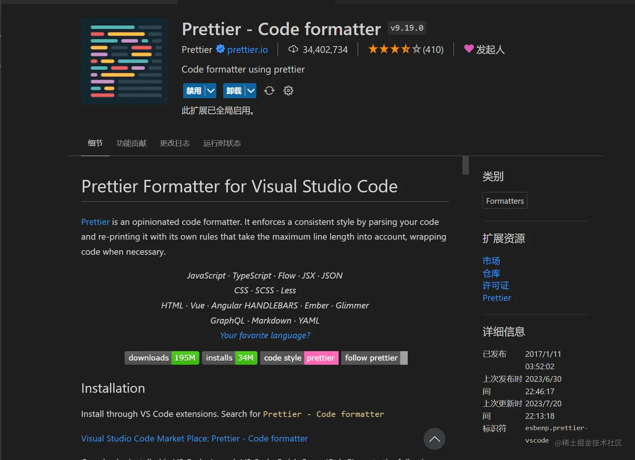The height and width of the screenshot is (460, 635).
Task: Click the scroll-to-top arrow button
Action: click(434, 439)
